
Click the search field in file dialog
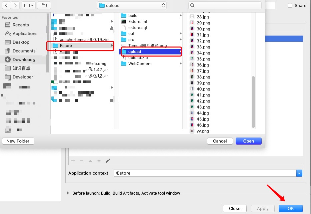(x=225, y=5)
